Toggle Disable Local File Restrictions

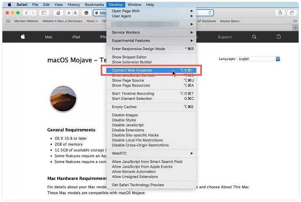click(x=151, y=140)
